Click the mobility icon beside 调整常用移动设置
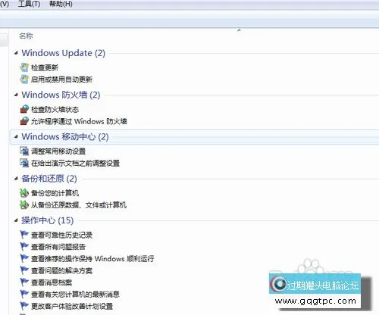The height and width of the screenshot is (315, 379). click(x=24, y=151)
